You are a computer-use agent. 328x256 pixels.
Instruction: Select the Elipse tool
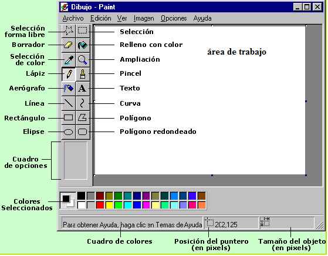[69, 132]
